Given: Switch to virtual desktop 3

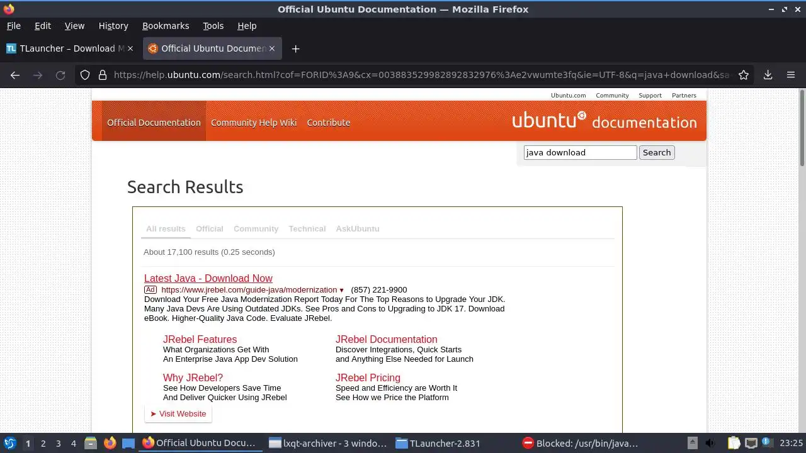Looking at the screenshot, I should pos(58,444).
